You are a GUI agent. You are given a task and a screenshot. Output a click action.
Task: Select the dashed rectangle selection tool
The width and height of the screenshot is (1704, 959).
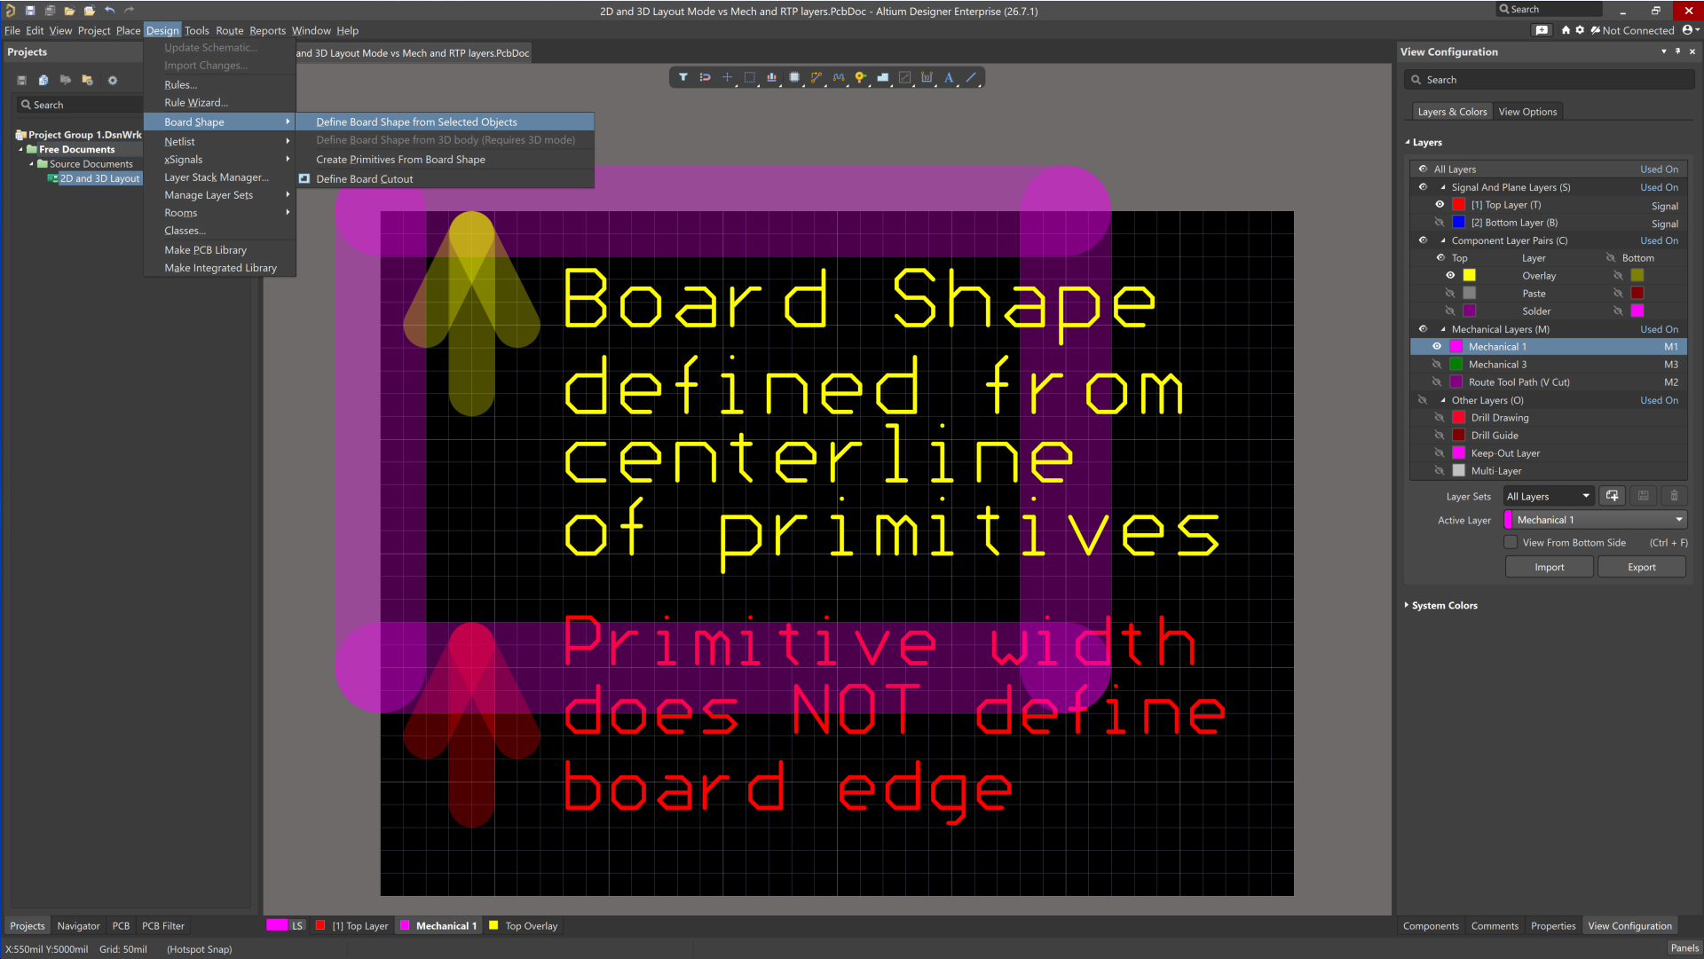pyautogui.click(x=750, y=78)
